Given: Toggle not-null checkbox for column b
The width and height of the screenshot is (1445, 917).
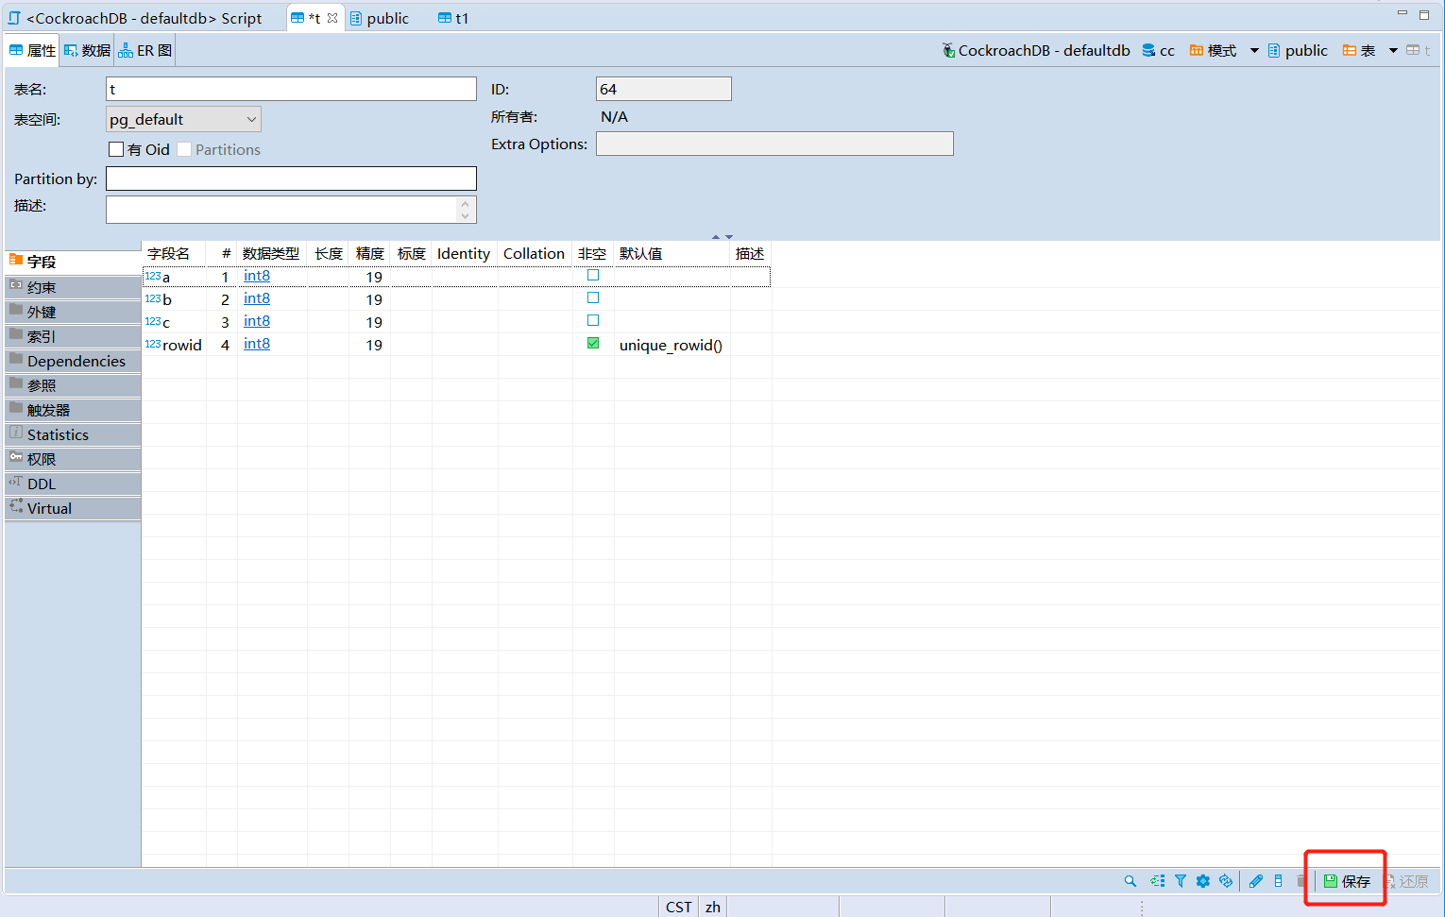Looking at the screenshot, I should pyautogui.click(x=593, y=298).
